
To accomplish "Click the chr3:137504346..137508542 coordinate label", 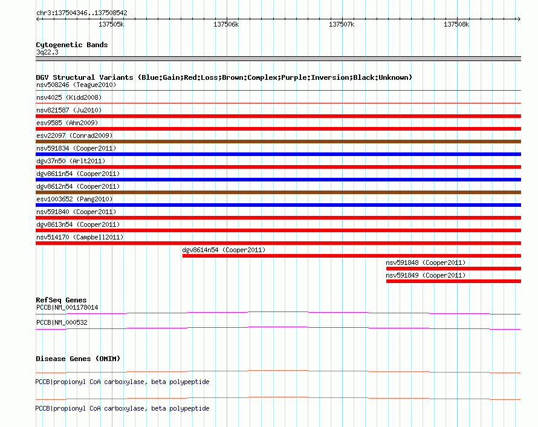I will [82, 13].
